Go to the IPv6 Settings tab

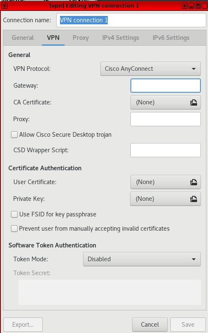[x=171, y=38]
